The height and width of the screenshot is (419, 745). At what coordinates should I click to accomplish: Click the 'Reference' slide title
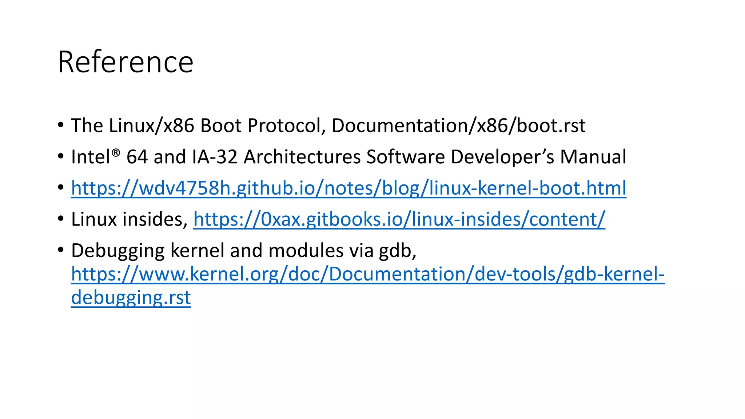point(126,62)
